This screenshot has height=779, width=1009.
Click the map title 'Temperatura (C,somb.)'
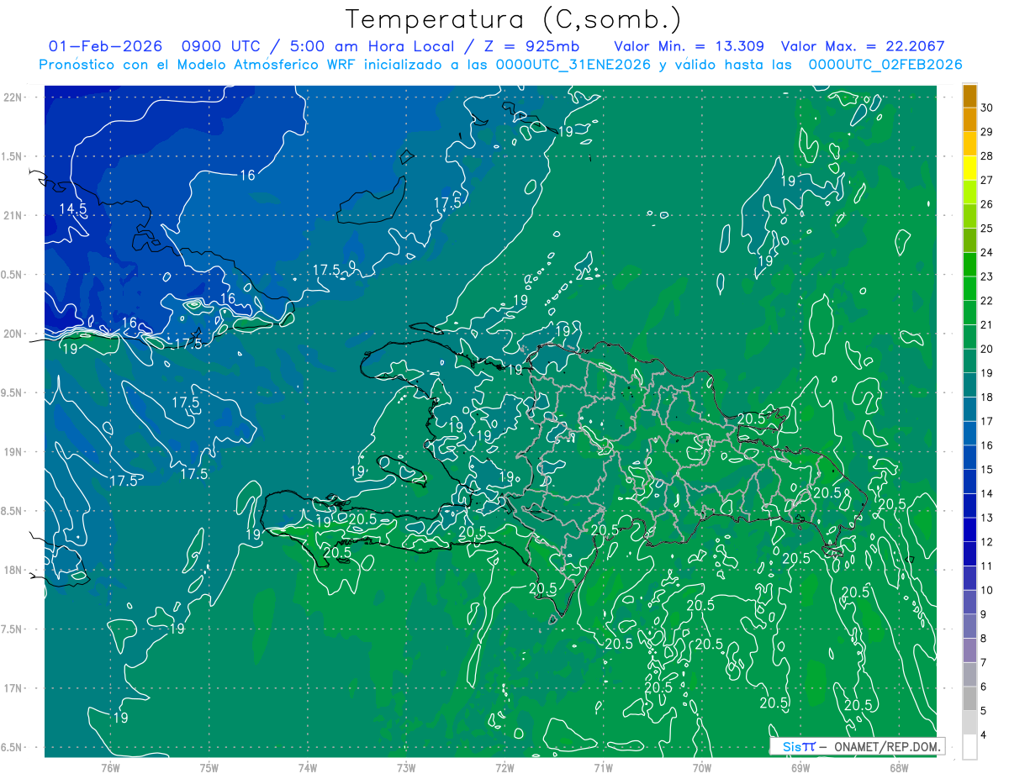click(x=514, y=19)
